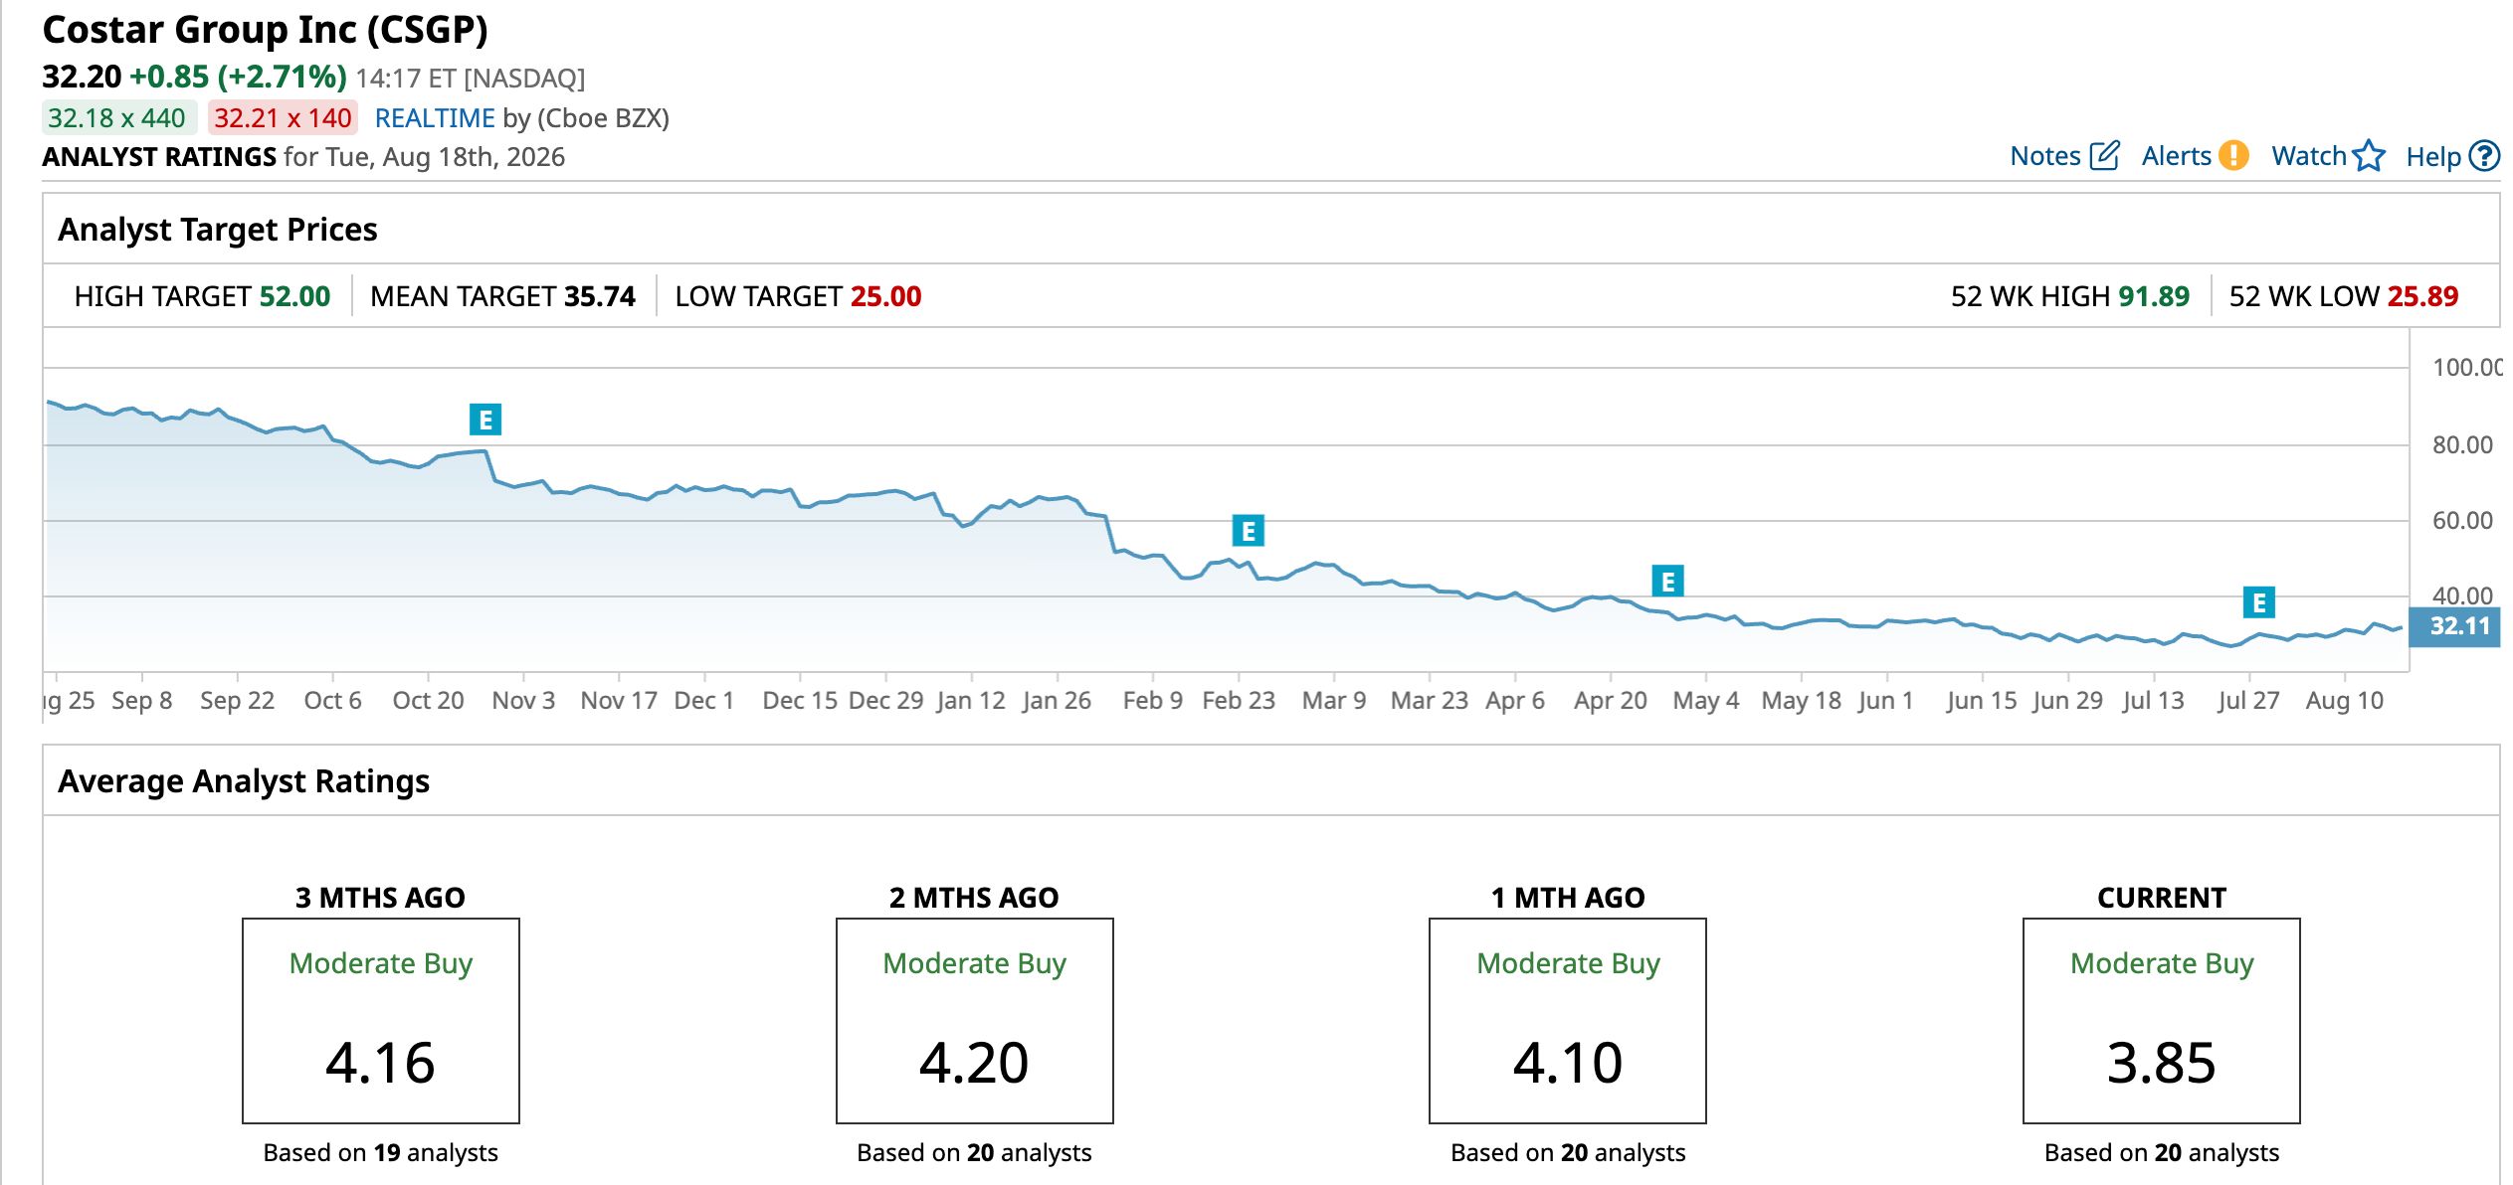
Task: Click the earnings E marker near Nov 3
Action: (x=485, y=420)
